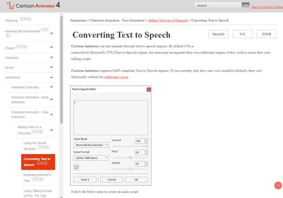Click the sidebar scroll up arrow
Screen dimensions: 283x198
61,15
